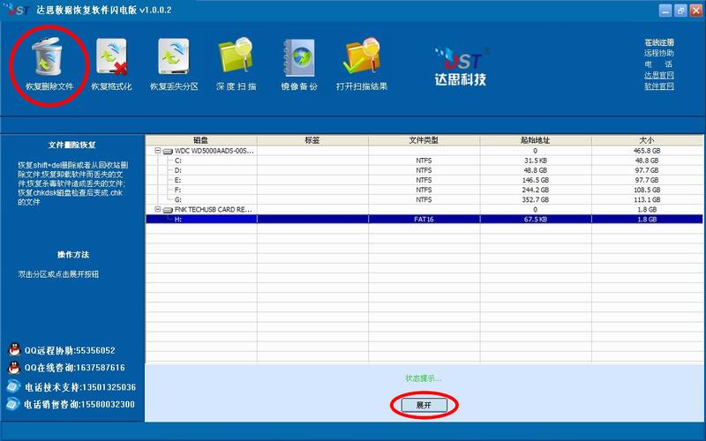The width and height of the screenshot is (706, 441).
Task: Click the QQ在线咨询 penguin icon
Action: tap(14, 368)
